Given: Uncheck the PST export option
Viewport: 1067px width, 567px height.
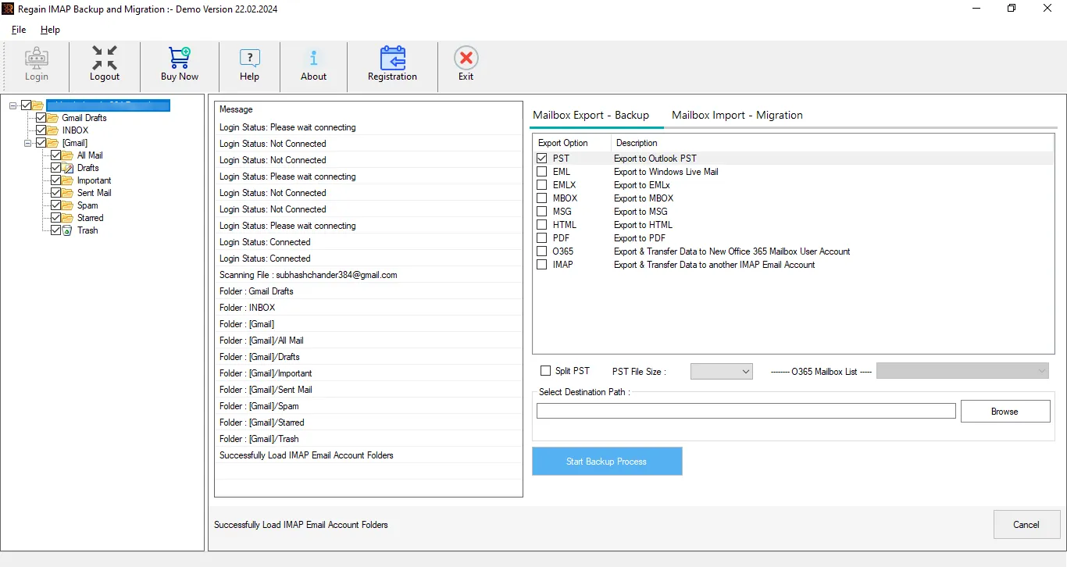Looking at the screenshot, I should [542, 159].
